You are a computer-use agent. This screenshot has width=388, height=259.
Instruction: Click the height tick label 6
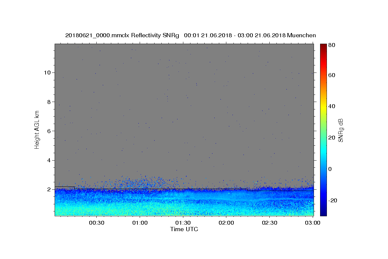click(49, 131)
